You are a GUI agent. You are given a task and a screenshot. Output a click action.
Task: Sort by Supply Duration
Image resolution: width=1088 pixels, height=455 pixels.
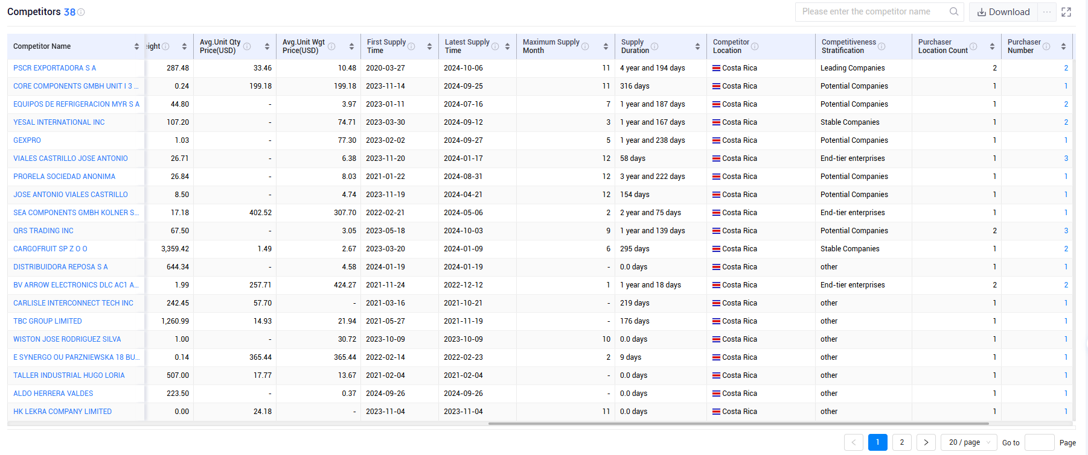click(697, 46)
